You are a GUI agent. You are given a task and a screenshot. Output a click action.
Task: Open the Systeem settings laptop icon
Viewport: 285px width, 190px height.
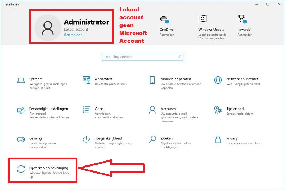click(x=21, y=80)
